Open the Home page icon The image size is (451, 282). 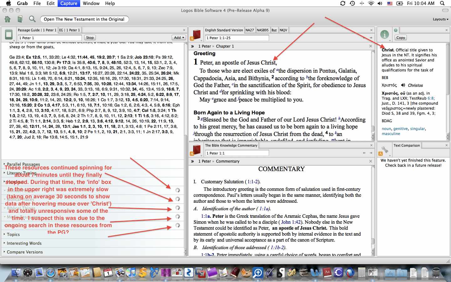(8, 19)
